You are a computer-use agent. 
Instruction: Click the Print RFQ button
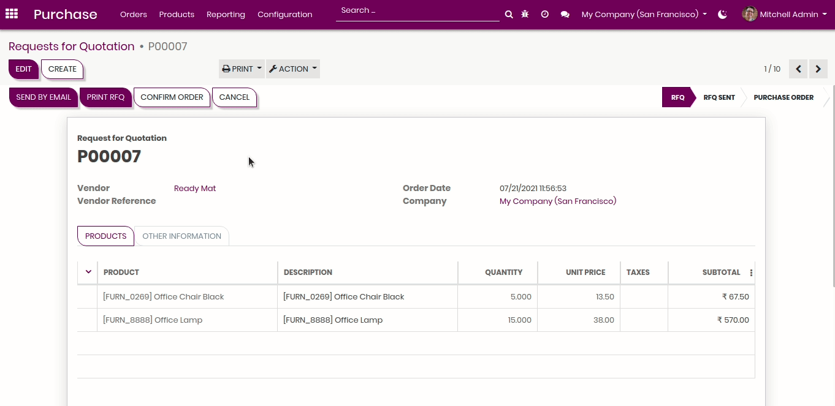coord(105,97)
